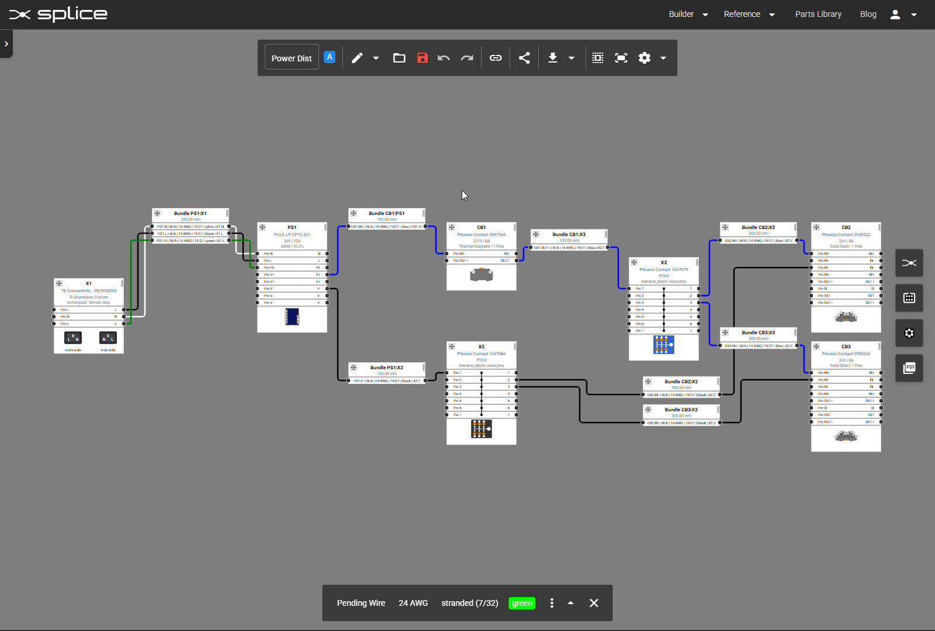Open the Builder menu
935x631 pixels.
tap(683, 14)
